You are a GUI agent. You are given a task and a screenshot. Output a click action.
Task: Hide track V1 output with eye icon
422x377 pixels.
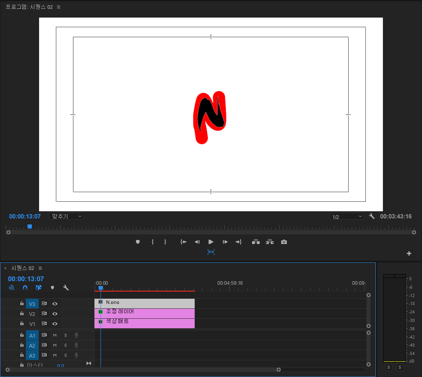pos(55,323)
